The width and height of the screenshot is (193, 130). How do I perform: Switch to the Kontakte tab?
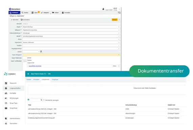point(37,80)
